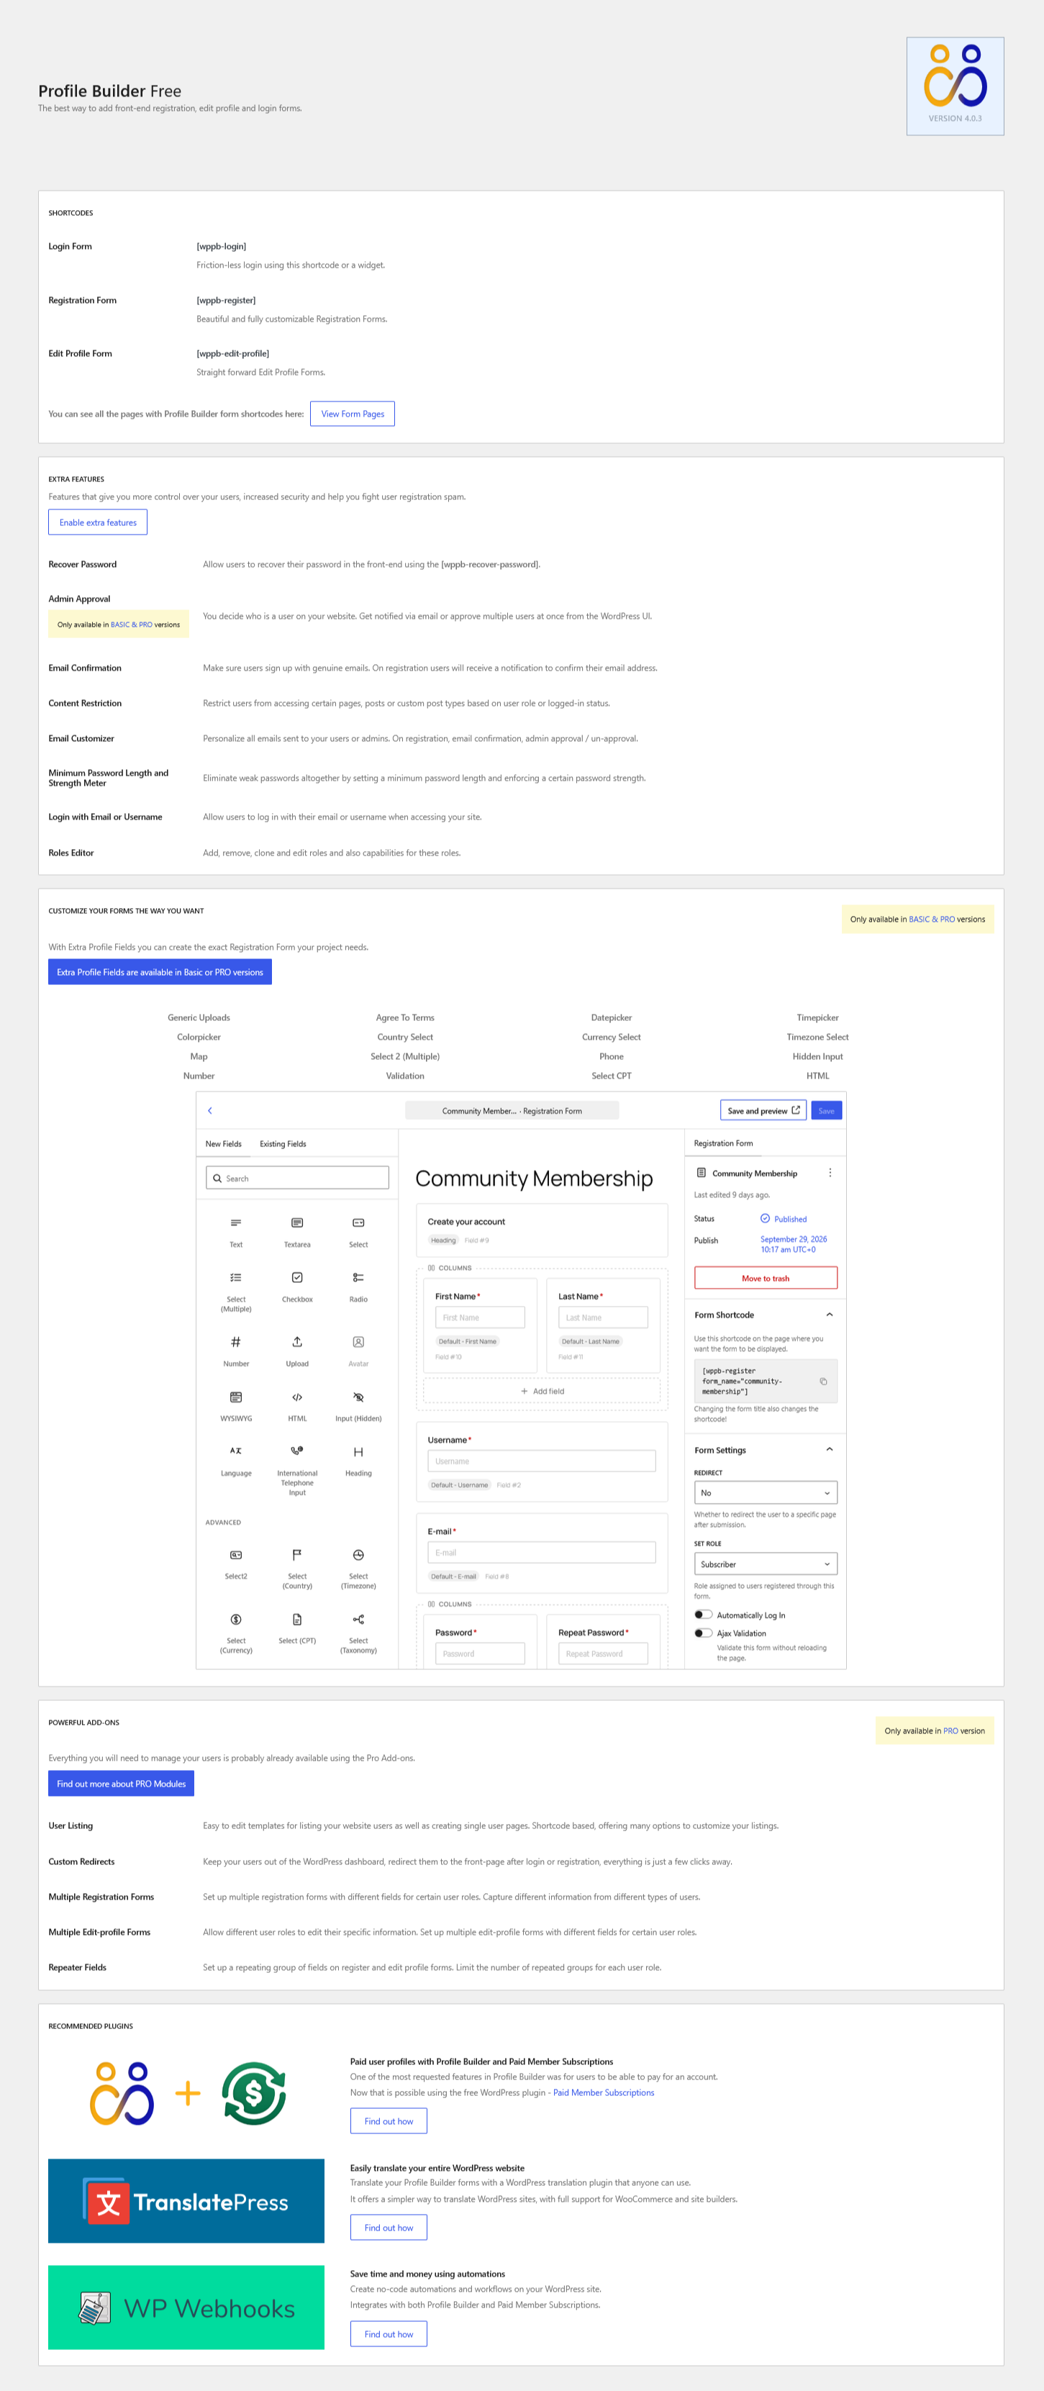The height and width of the screenshot is (2391, 1044).
Task: Go back with the left chevron arrow
Action: (x=209, y=1110)
